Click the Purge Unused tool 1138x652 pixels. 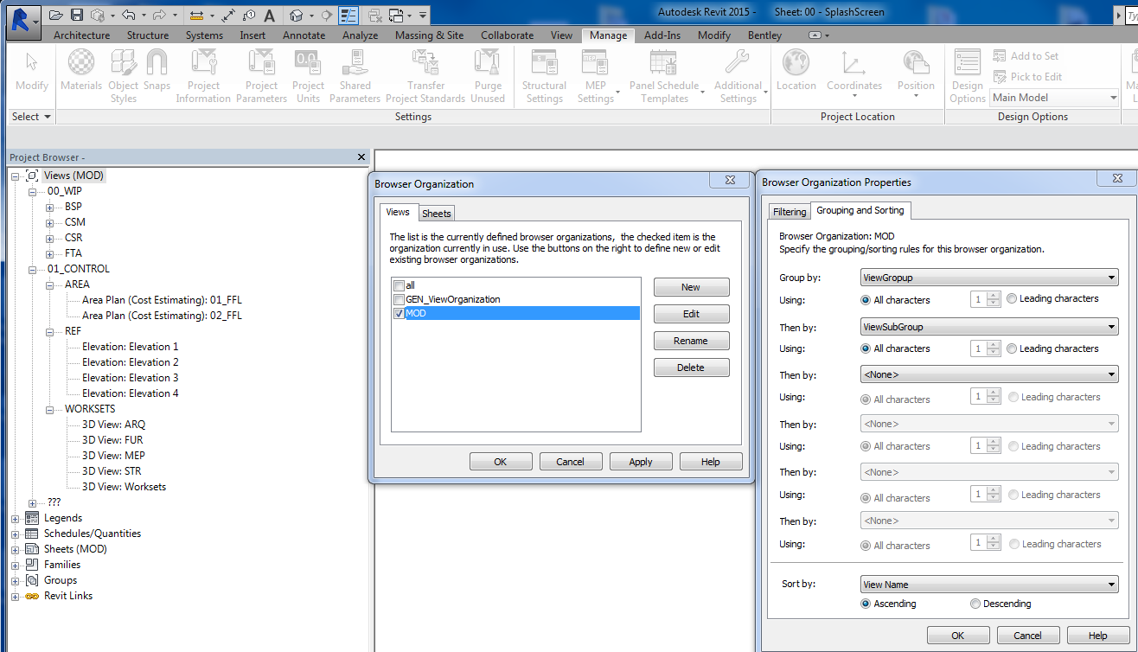[488, 76]
